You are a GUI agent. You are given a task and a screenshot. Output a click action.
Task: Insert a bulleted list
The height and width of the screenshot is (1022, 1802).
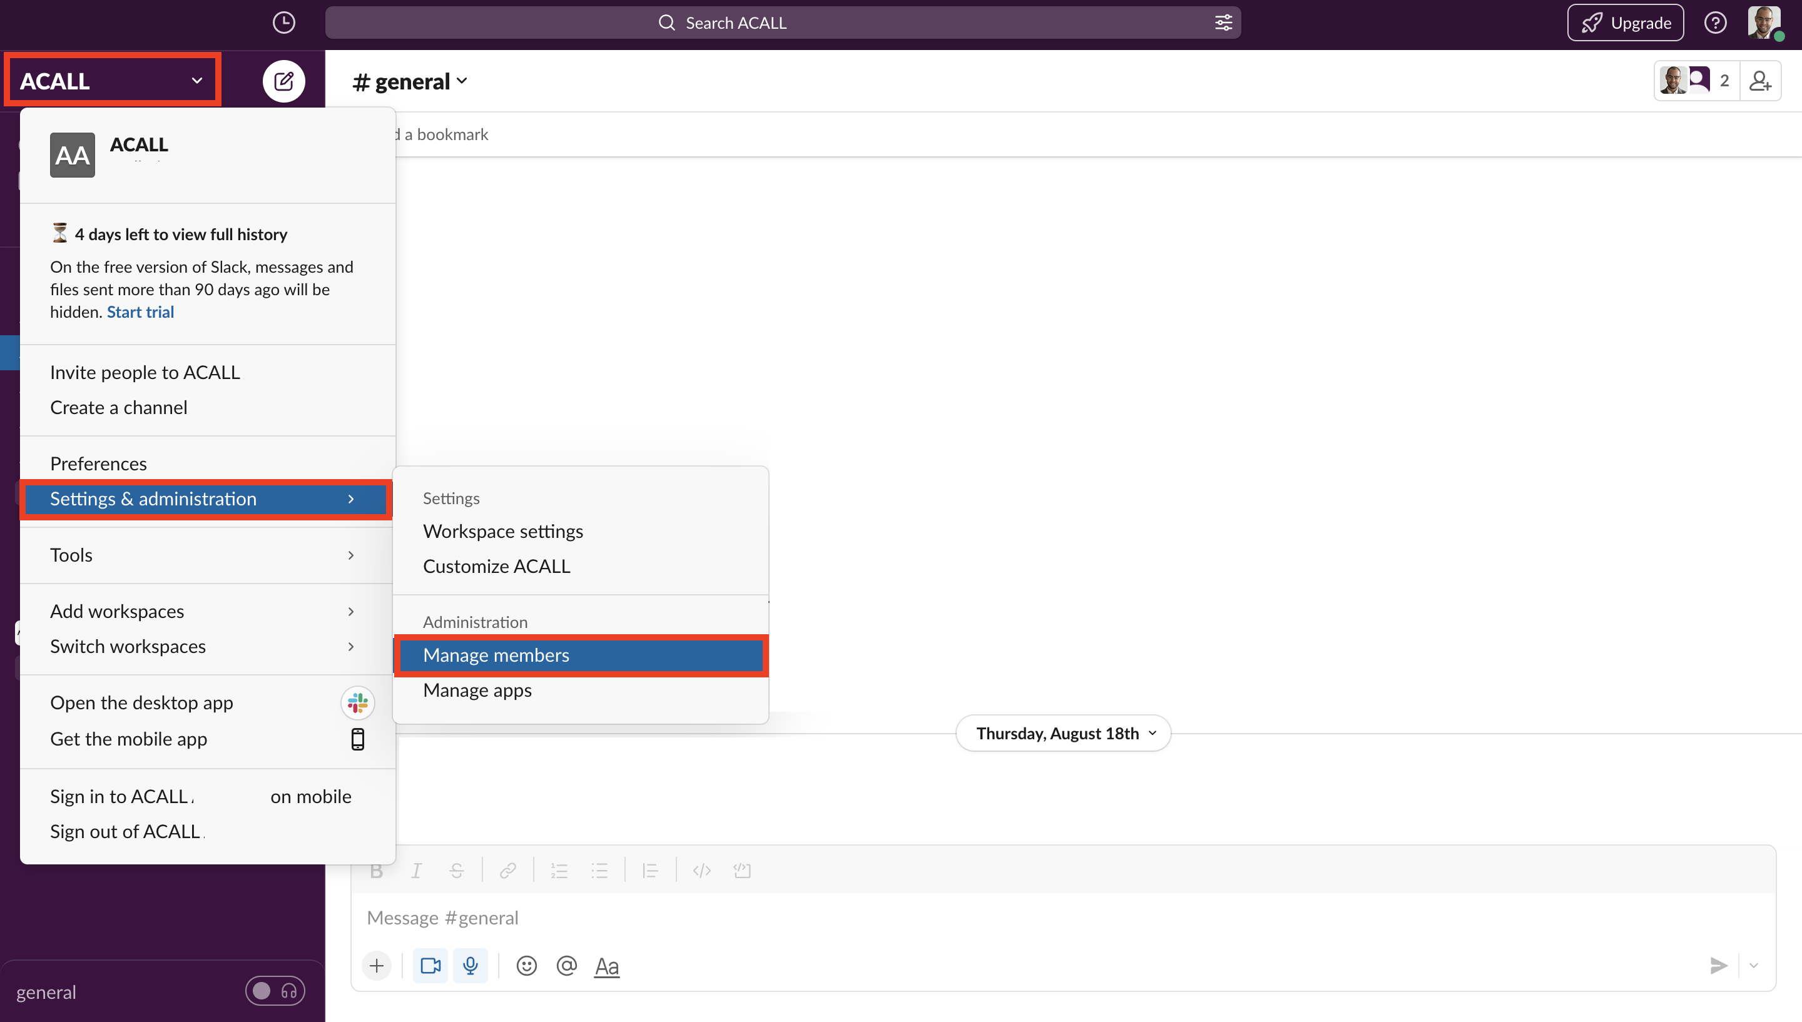coord(599,871)
